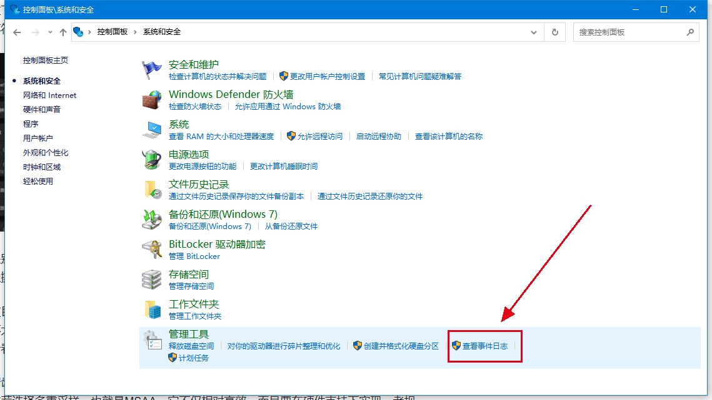Open 安全和维护 heading link
The height and width of the screenshot is (400, 712).
click(193, 64)
